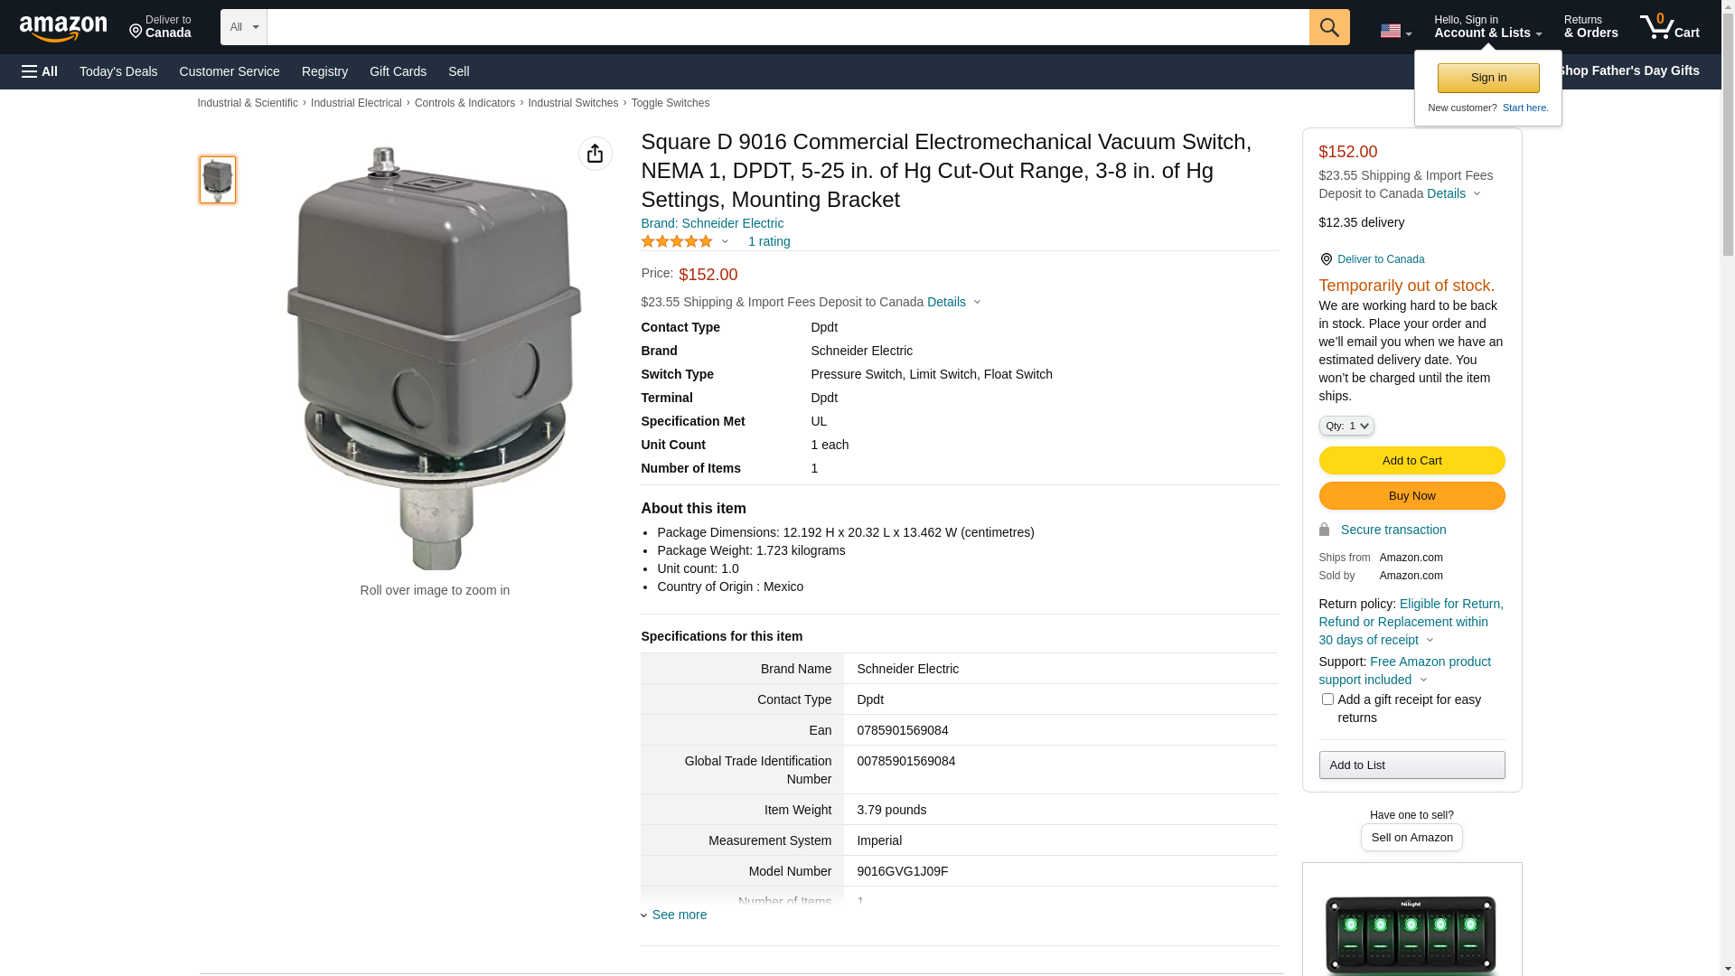Select the product thumbnail image
The width and height of the screenshot is (1735, 976).
tap(218, 179)
